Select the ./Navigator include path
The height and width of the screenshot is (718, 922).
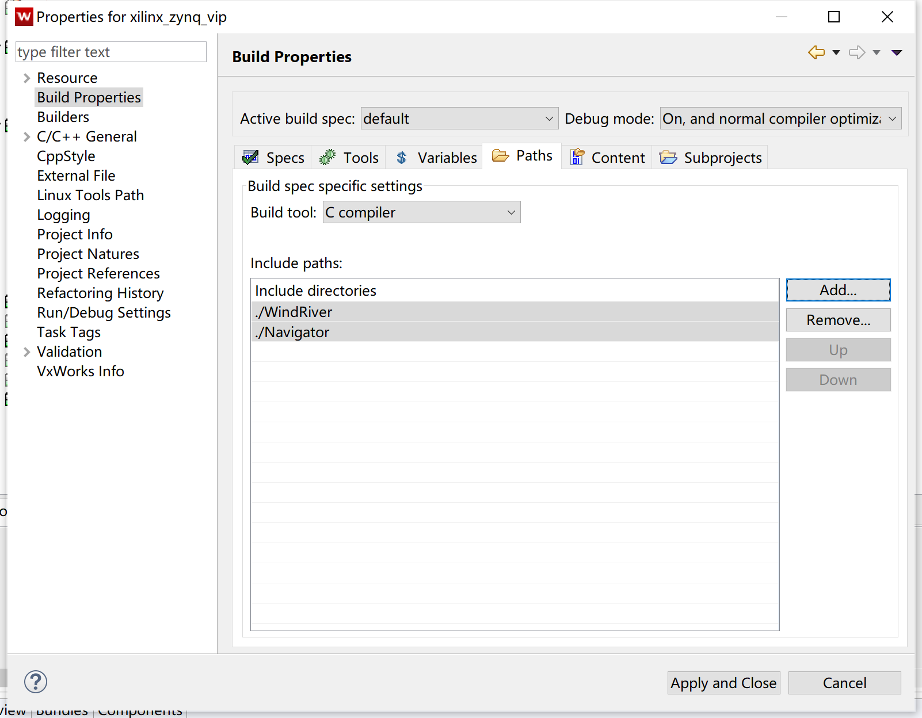point(515,332)
